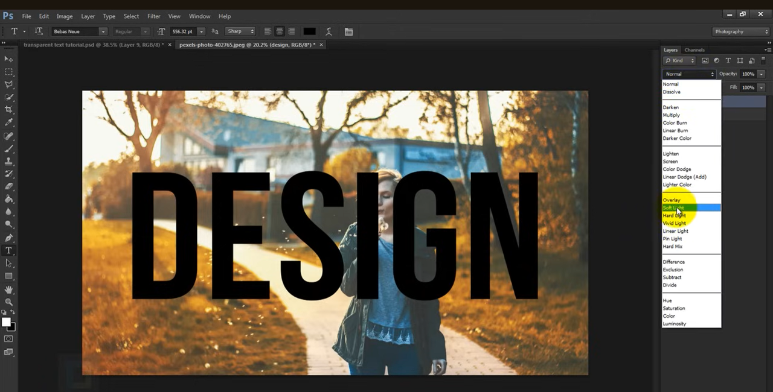Open the Type tool preset picker arrow

click(24, 31)
